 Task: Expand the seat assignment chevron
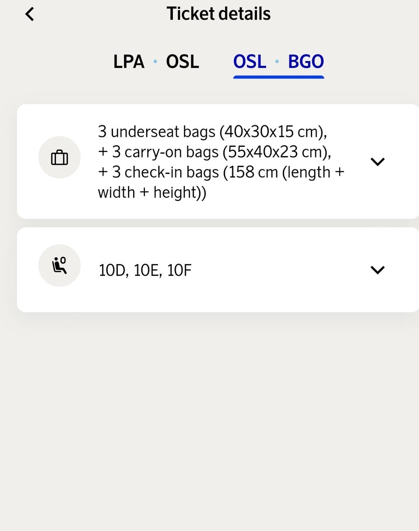(x=378, y=270)
